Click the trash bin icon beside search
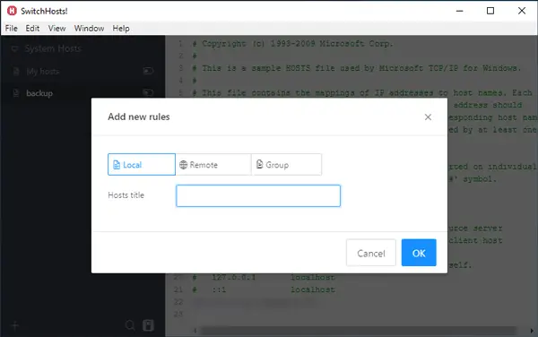 click(x=148, y=325)
